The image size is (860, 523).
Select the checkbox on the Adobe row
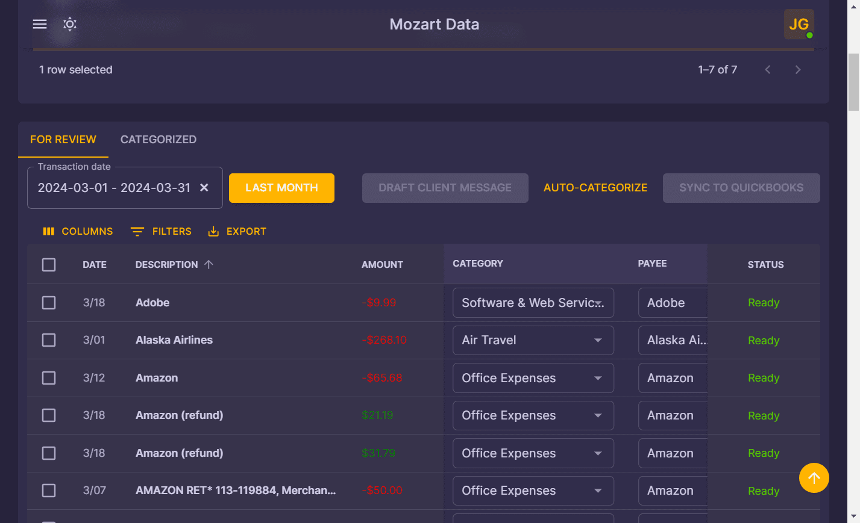click(49, 303)
